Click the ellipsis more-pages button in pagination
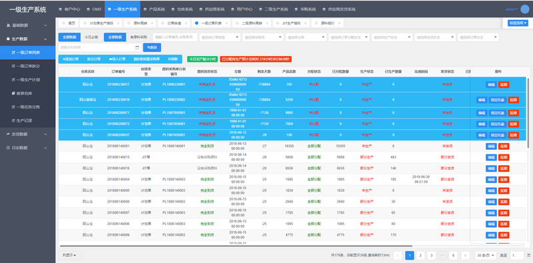 pos(442,255)
